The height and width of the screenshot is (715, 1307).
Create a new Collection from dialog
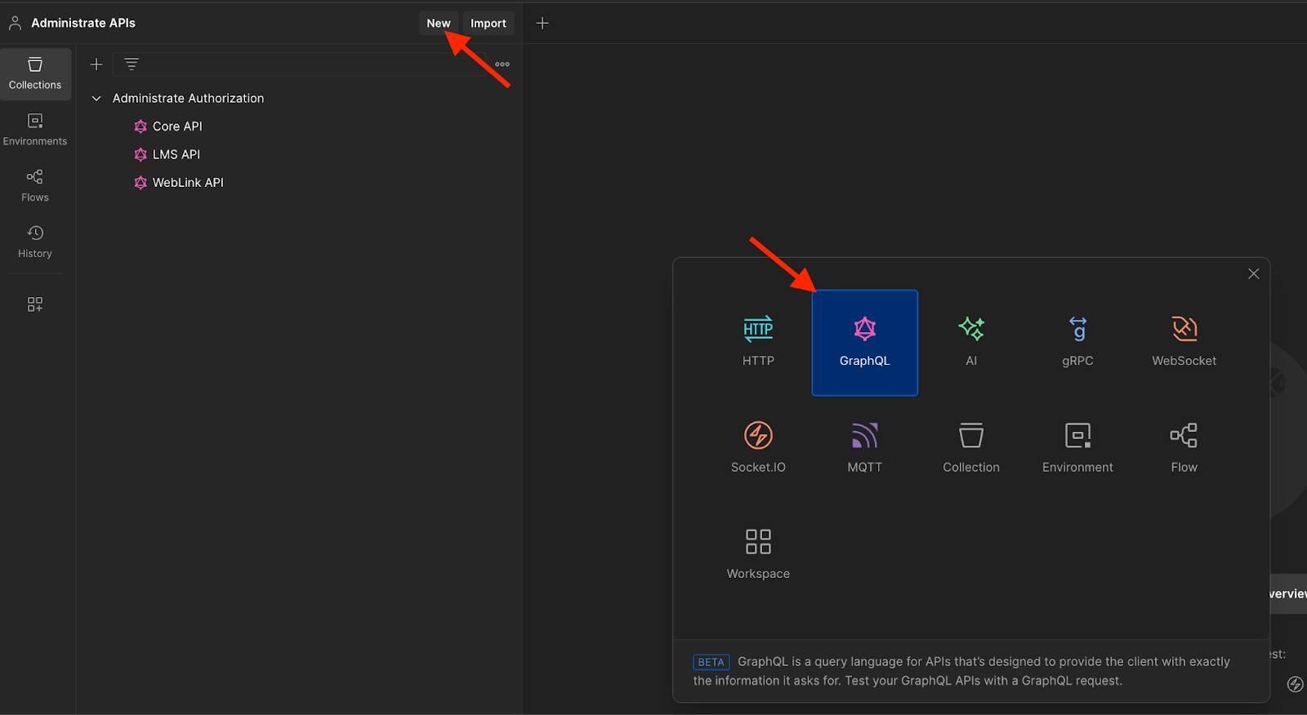pyautogui.click(x=971, y=449)
